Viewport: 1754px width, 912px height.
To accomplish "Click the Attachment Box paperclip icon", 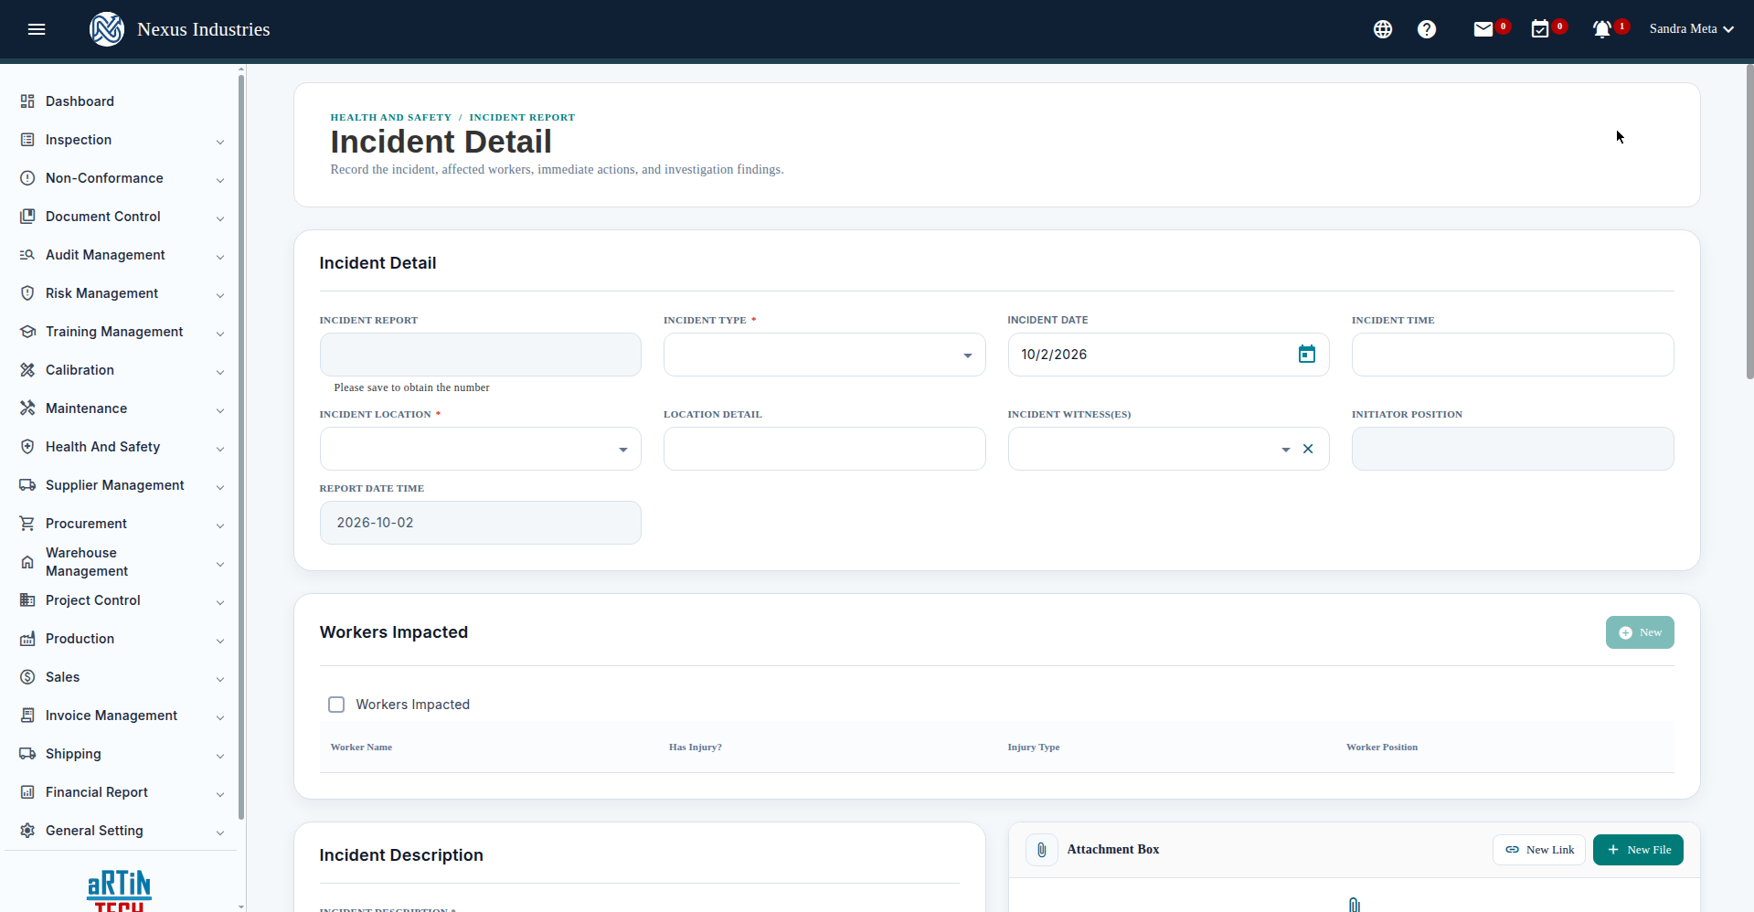I will pyautogui.click(x=1042, y=850).
